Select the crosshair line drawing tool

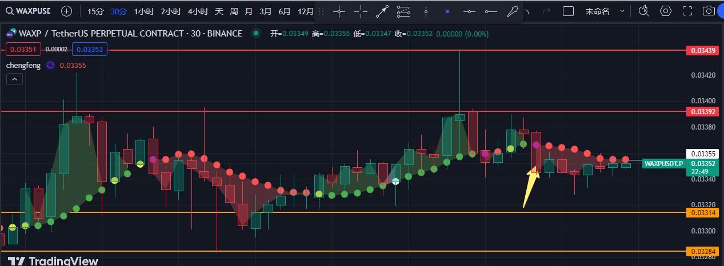pyautogui.click(x=339, y=11)
